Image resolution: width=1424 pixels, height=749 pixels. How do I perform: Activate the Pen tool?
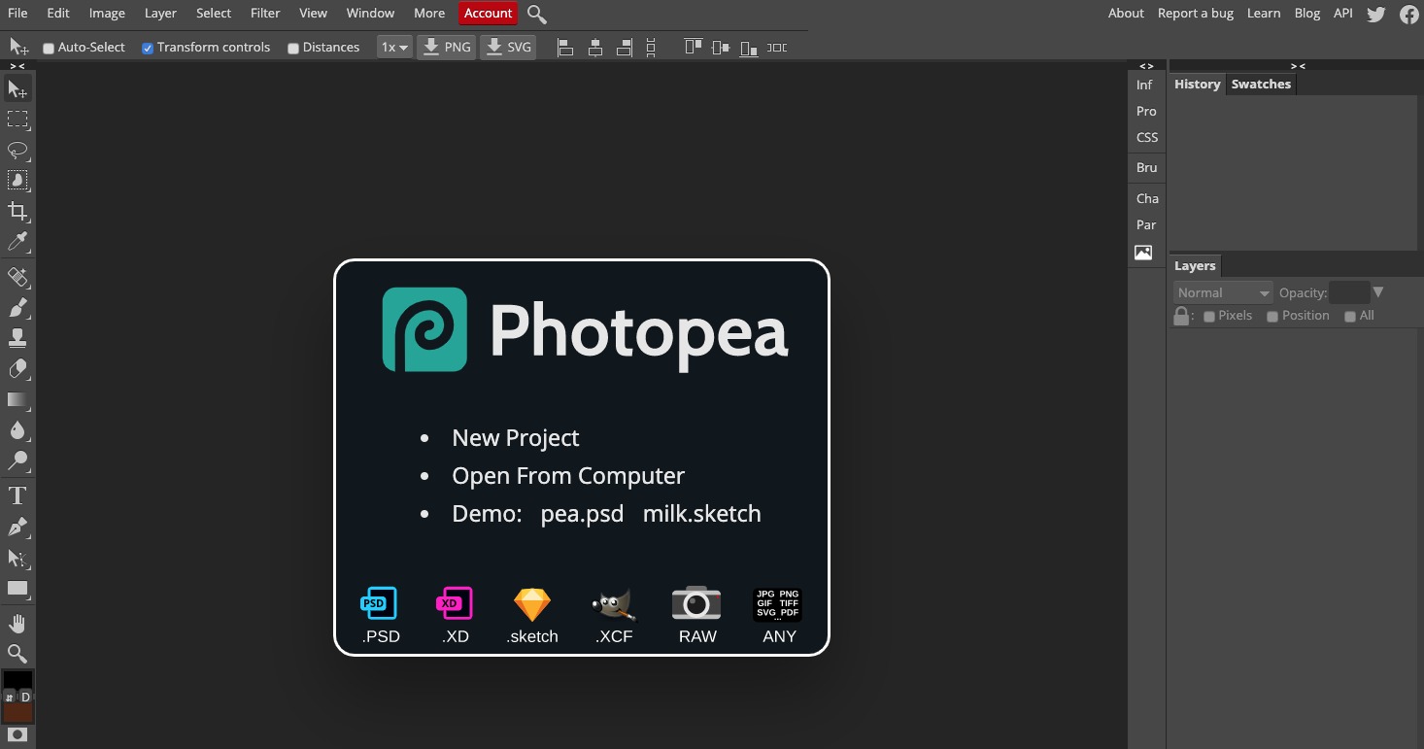[x=17, y=527]
